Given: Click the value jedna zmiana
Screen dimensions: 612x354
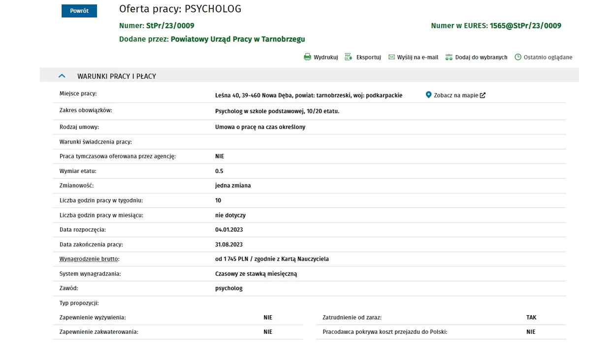Looking at the screenshot, I should 233,185.
